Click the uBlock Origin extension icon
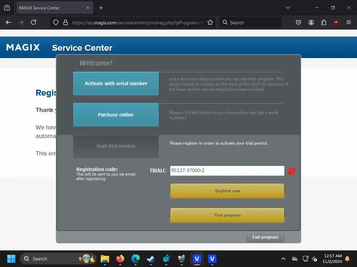Viewport: 357px width, 267px height. coord(336,22)
